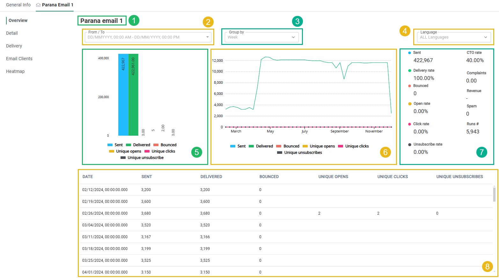Open the Delivery page in sidebar
Viewport: 499px width, 278px height.
pos(14,46)
